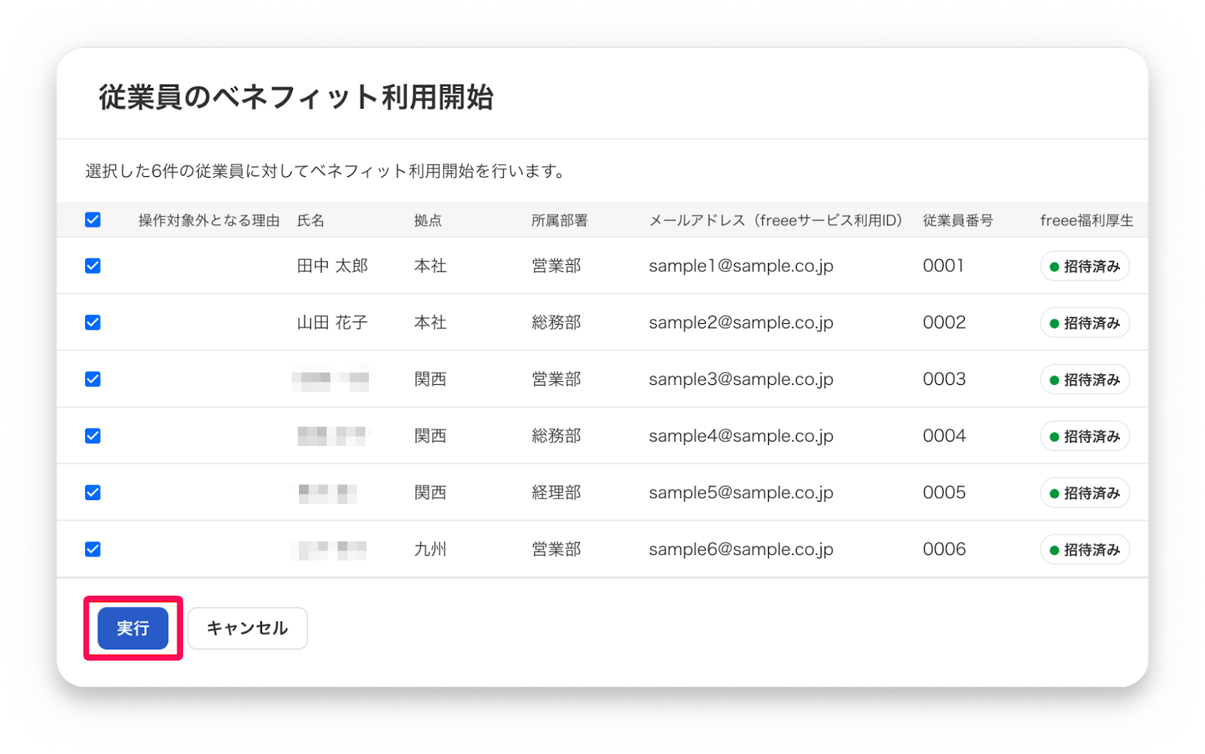
Task: Click the 従業員番号 column header
Action: pyautogui.click(x=958, y=221)
